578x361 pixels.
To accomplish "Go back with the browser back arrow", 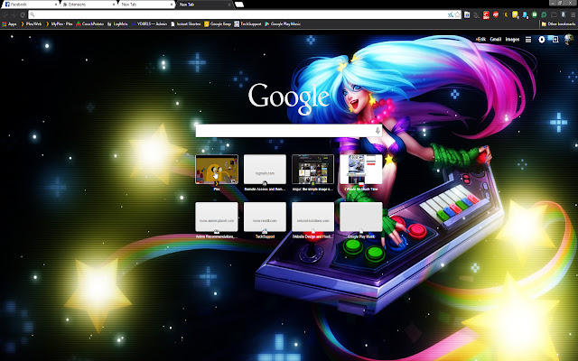I will 5,14.
